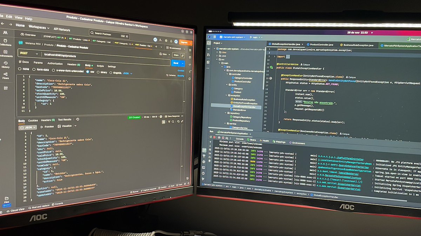This screenshot has height=236, width=421.
Task: Open History in the Postman sidebar
Action: [6, 65]
